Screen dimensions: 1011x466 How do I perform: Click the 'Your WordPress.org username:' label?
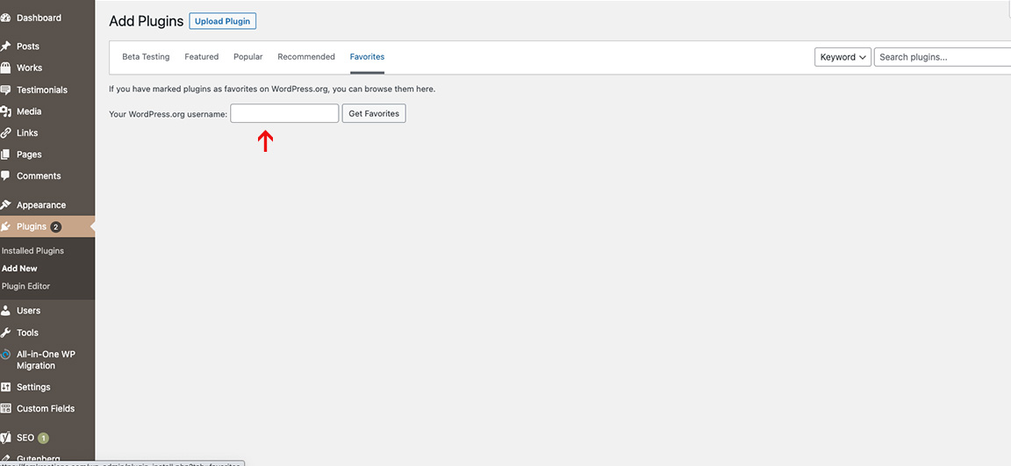coord(168,114)
